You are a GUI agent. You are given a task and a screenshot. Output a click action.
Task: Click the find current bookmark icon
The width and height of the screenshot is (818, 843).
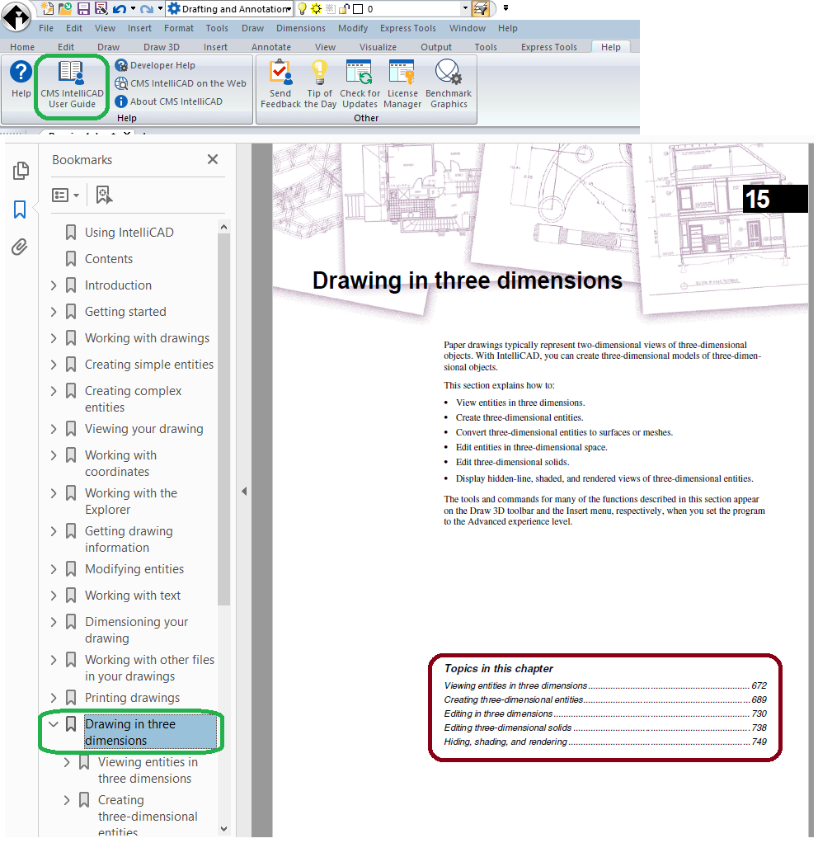(104, 195)
